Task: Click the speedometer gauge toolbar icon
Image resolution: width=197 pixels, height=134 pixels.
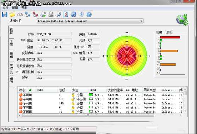Action: [x=20, y=14]
